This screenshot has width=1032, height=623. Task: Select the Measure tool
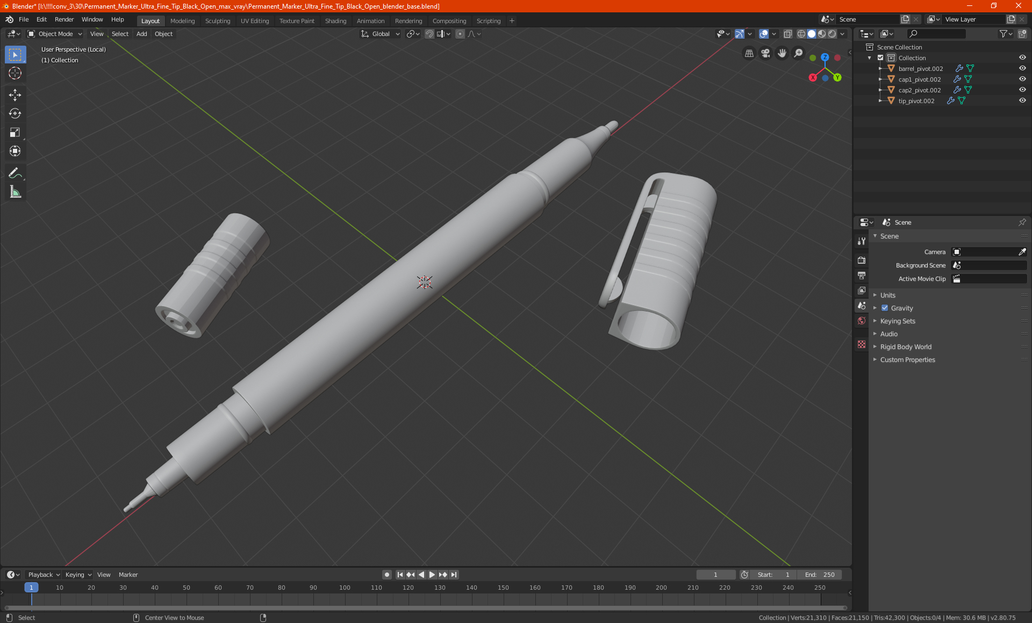click(15, 192)
